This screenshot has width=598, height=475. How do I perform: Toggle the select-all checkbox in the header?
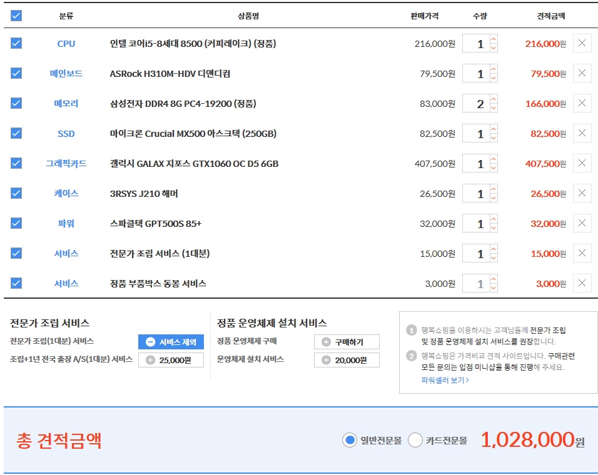click(16, 16)
